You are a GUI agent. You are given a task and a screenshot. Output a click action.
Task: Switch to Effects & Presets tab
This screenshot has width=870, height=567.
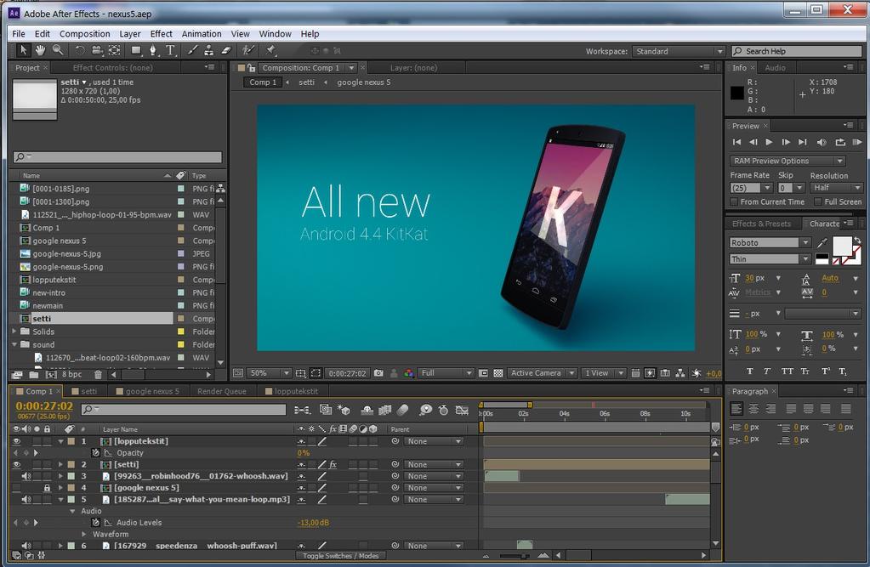[761, 224]
